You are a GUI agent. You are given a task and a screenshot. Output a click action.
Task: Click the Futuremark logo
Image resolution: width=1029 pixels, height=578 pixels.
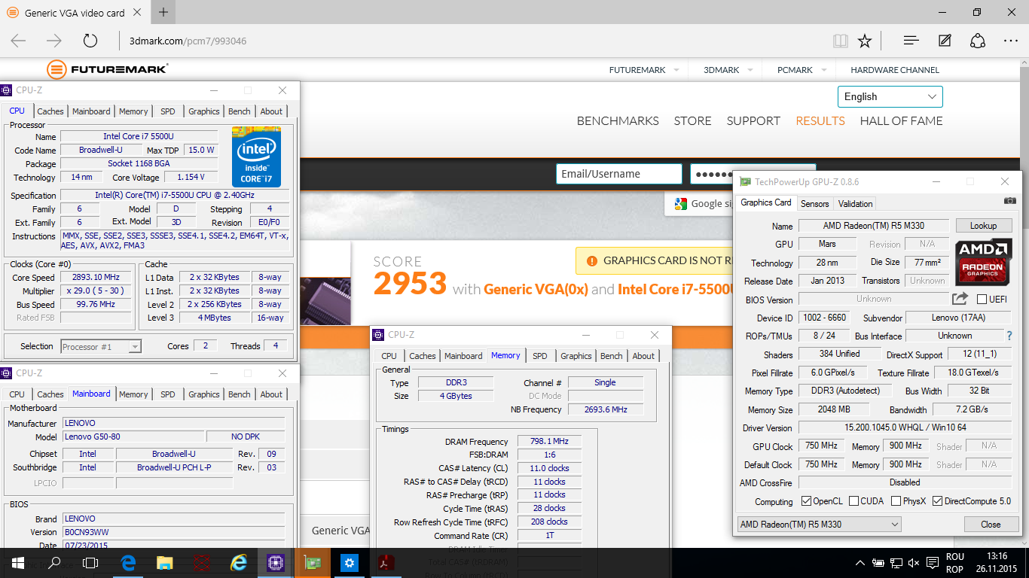coord(107,70)
